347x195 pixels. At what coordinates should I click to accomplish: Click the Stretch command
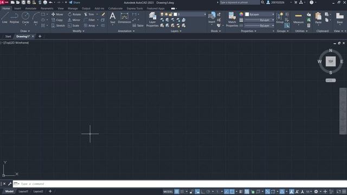point(58,25)
